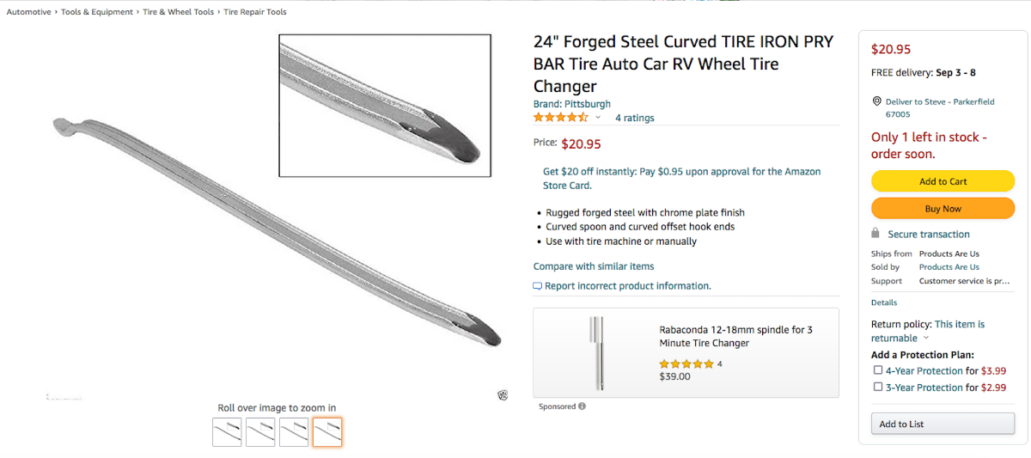Click the product star rating icons
This screenshot has height=458, width=1031.
pyautogui.click(x=560, y=118)
